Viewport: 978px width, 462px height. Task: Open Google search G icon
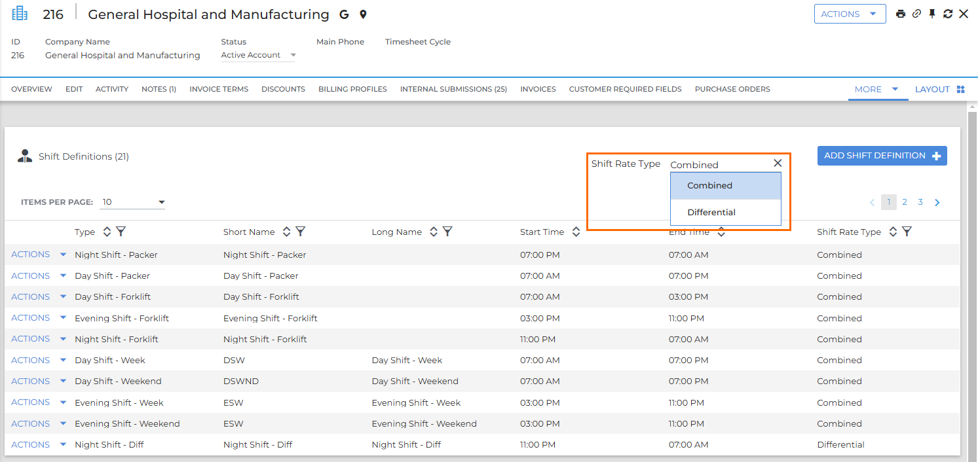click(344, 14)
